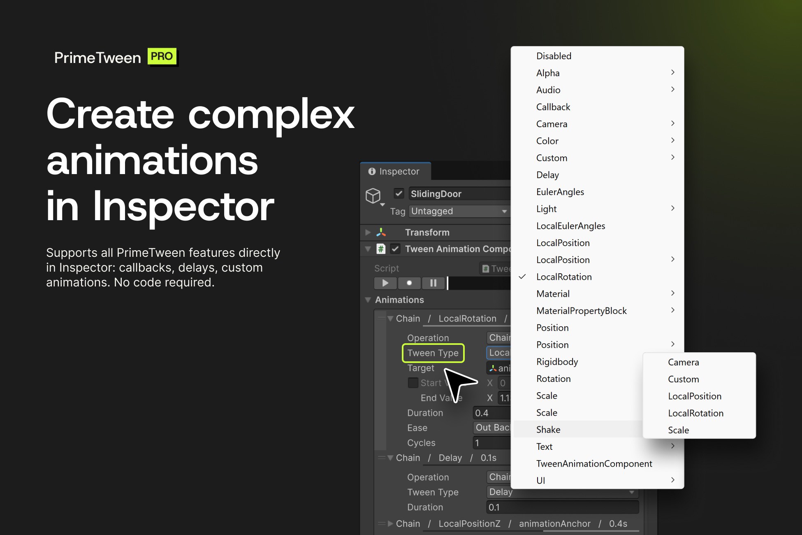
Task: Open the Light submenu
Action: 597,209
